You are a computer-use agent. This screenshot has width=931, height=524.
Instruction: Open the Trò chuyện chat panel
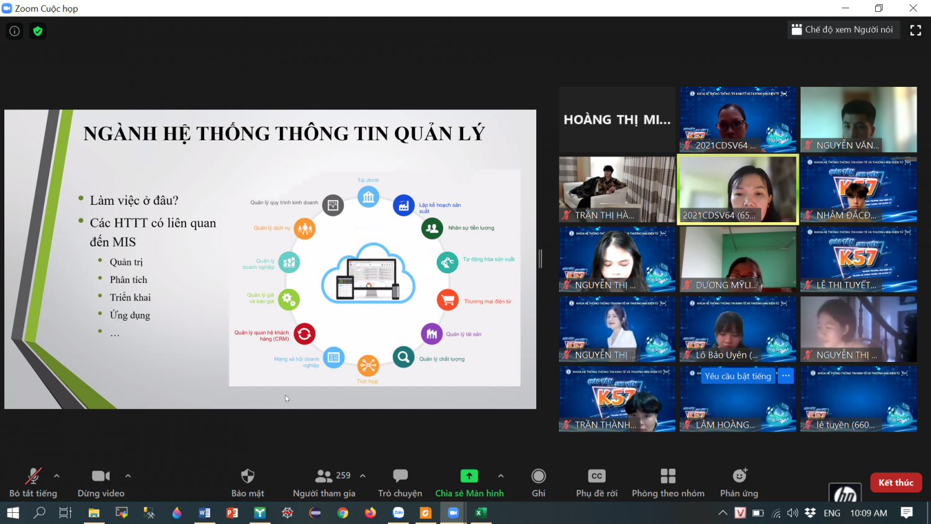400,483
